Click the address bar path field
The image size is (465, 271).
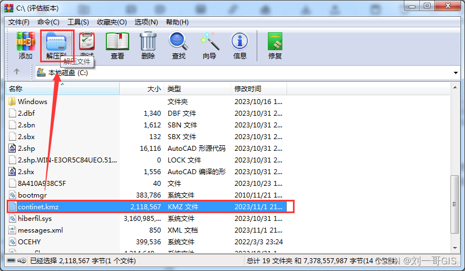(x=248, y=72)
